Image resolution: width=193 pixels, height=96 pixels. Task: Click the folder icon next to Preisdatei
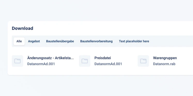coord(85,61)
